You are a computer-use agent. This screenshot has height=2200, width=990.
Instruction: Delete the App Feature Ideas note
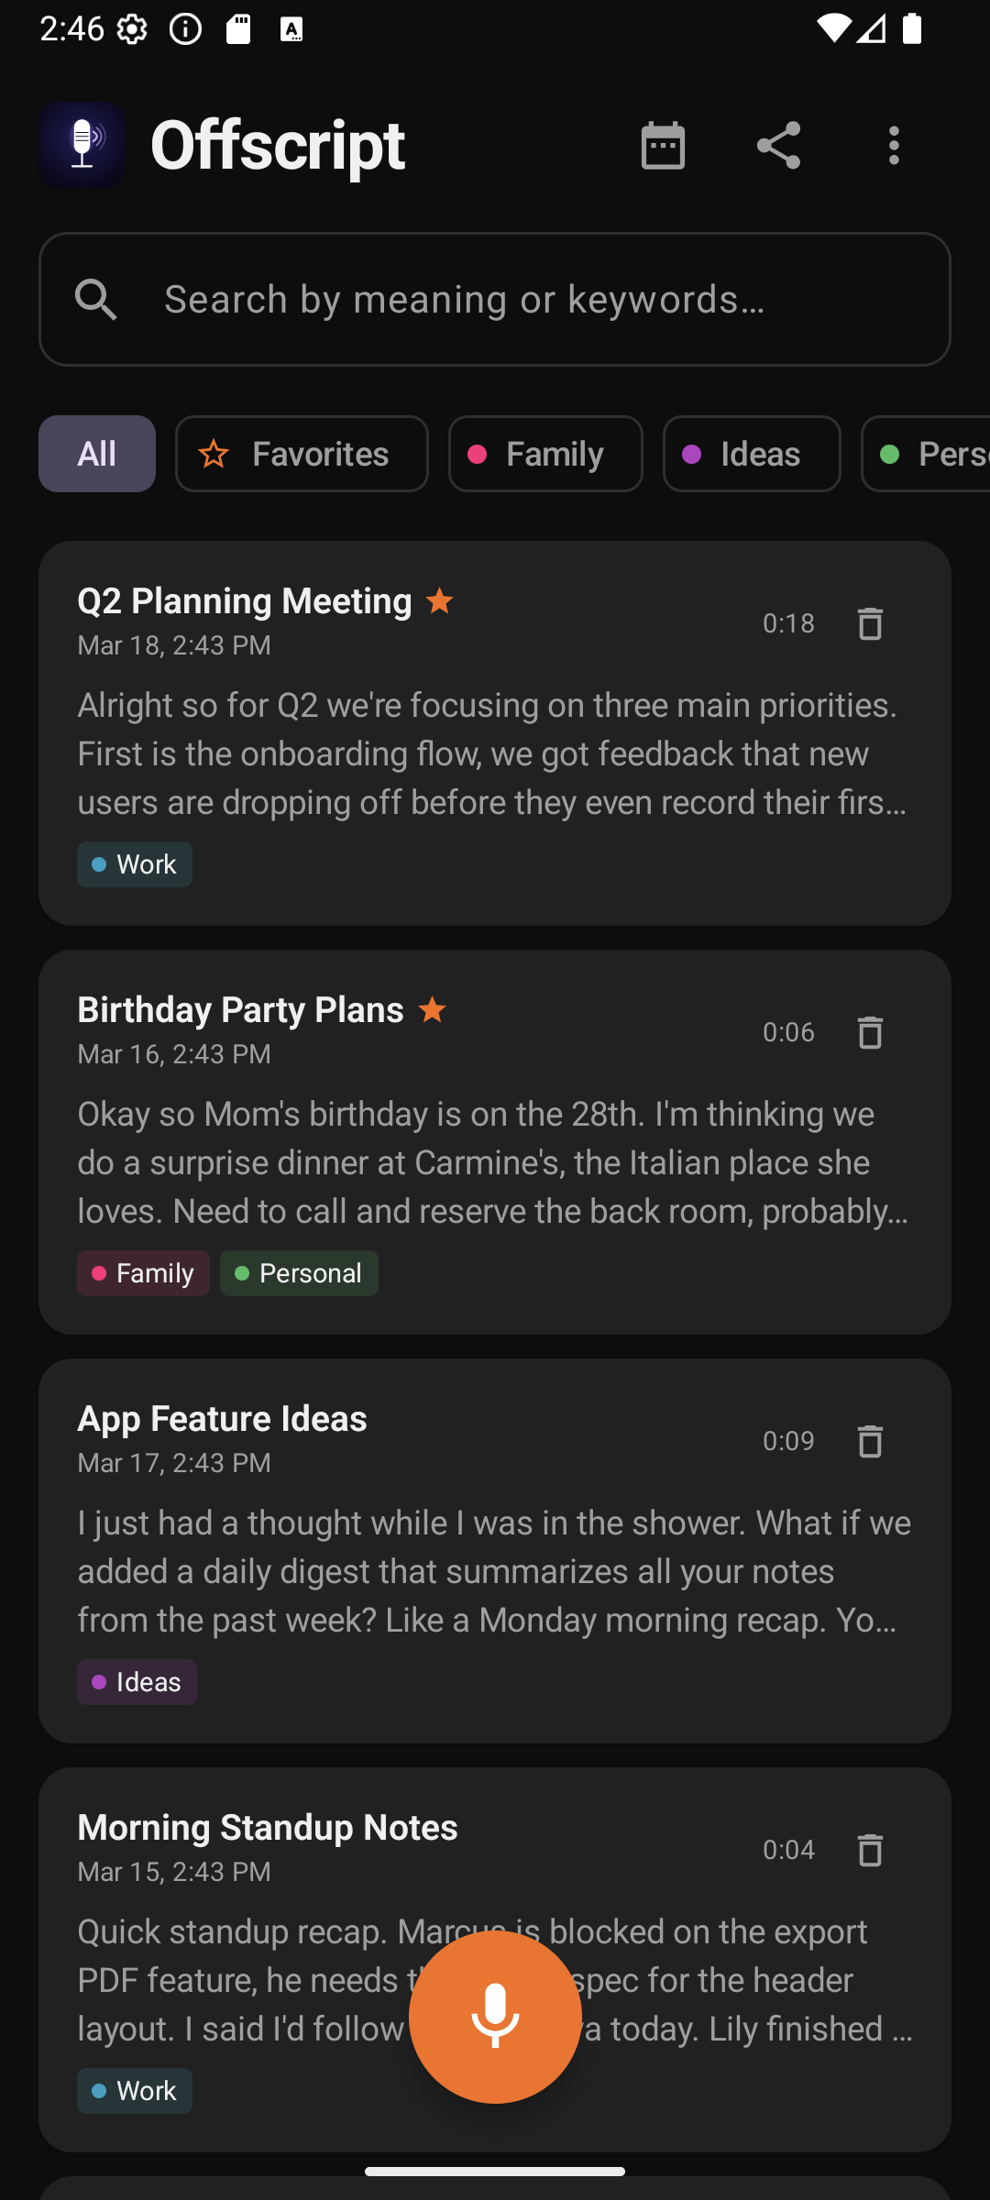click(869, 1441)
